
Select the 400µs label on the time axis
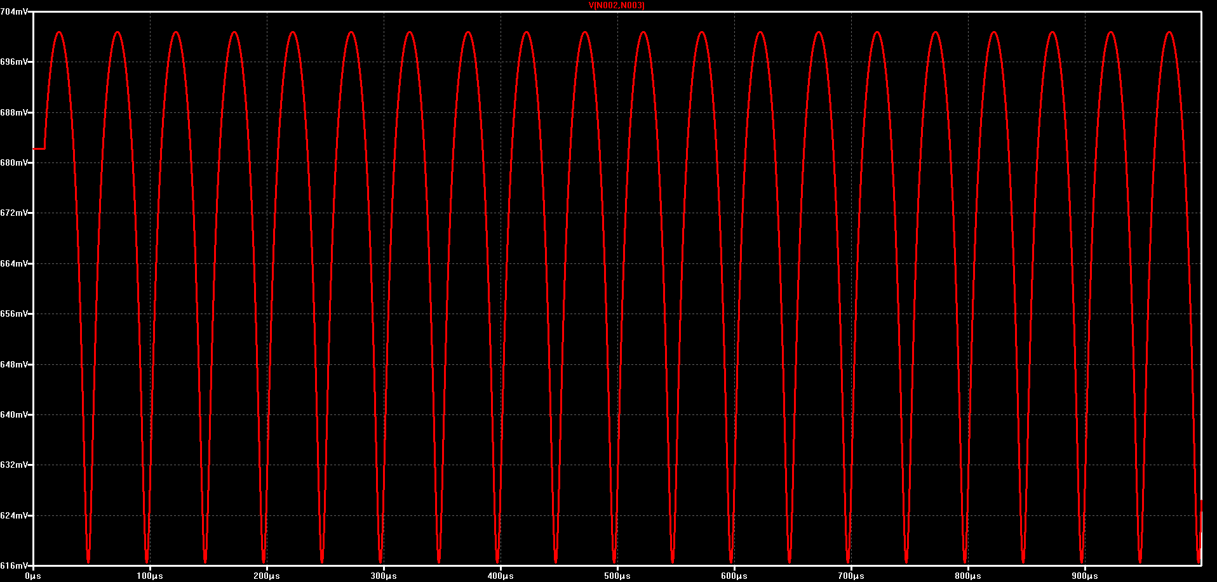(501, 576)
